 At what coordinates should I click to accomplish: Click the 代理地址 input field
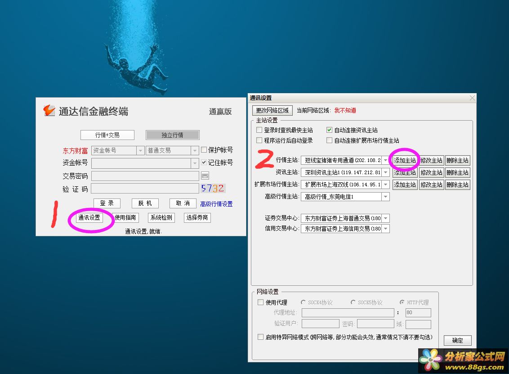pyautogui.click(x=348, y=313)
